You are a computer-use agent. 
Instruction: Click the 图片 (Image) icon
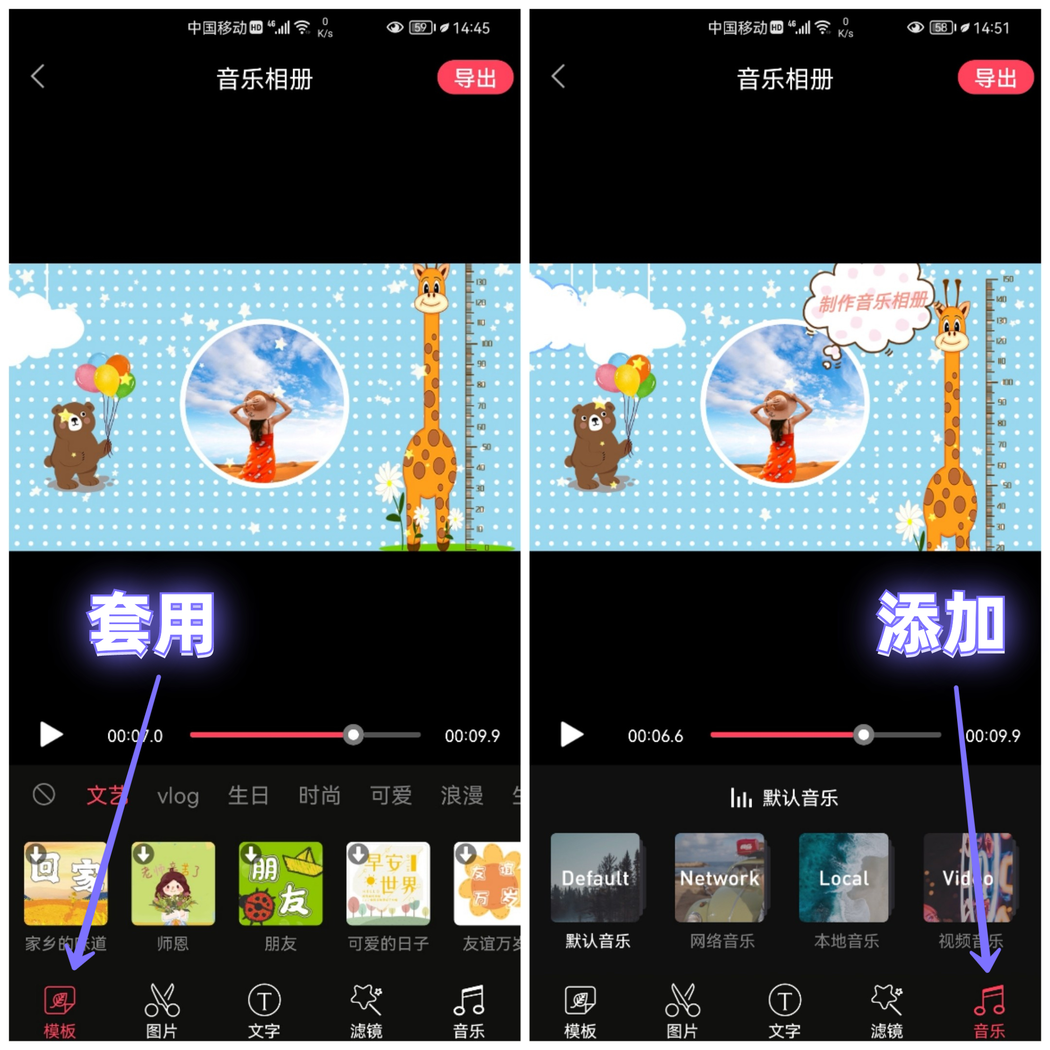point(157,1015)
